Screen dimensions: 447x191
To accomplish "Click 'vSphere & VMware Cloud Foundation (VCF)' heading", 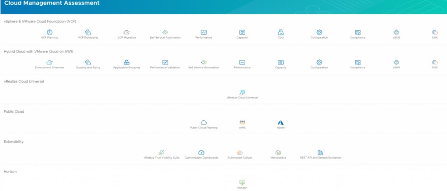I will tap(40, 21).
